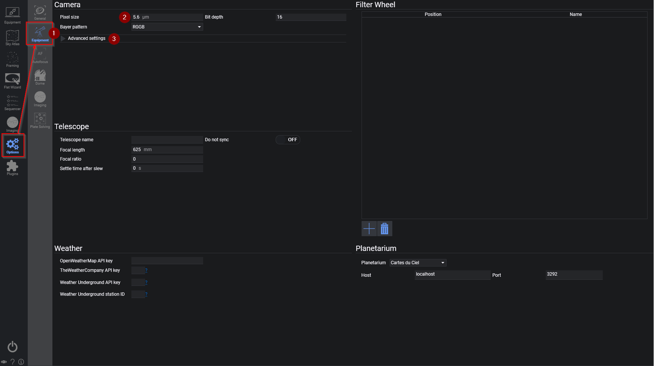Toggle the Do not sync switch

click(288, 140)
